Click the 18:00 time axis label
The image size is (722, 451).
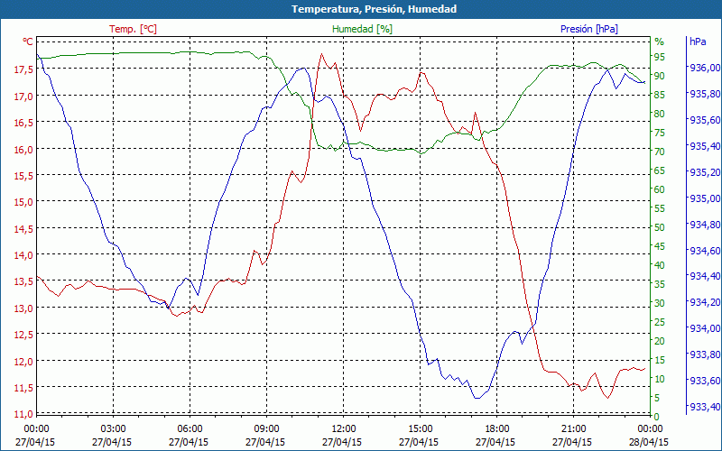(497, 429)
